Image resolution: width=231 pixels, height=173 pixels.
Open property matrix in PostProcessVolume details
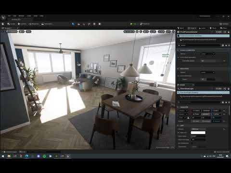click(223, 45)
